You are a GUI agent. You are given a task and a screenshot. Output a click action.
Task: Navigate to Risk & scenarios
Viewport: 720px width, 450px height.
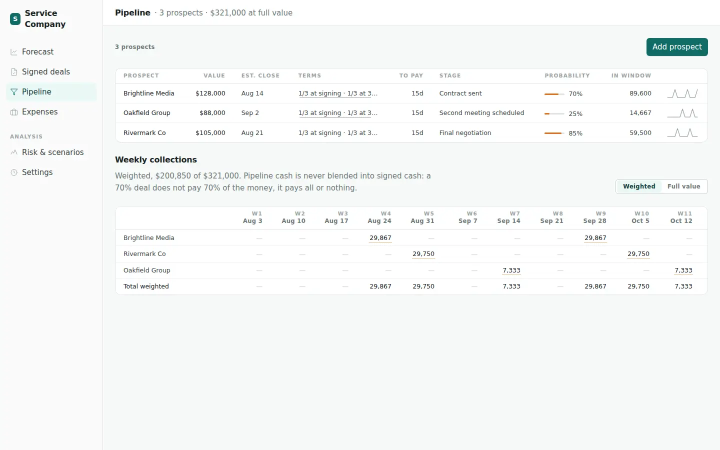(51, 152)
